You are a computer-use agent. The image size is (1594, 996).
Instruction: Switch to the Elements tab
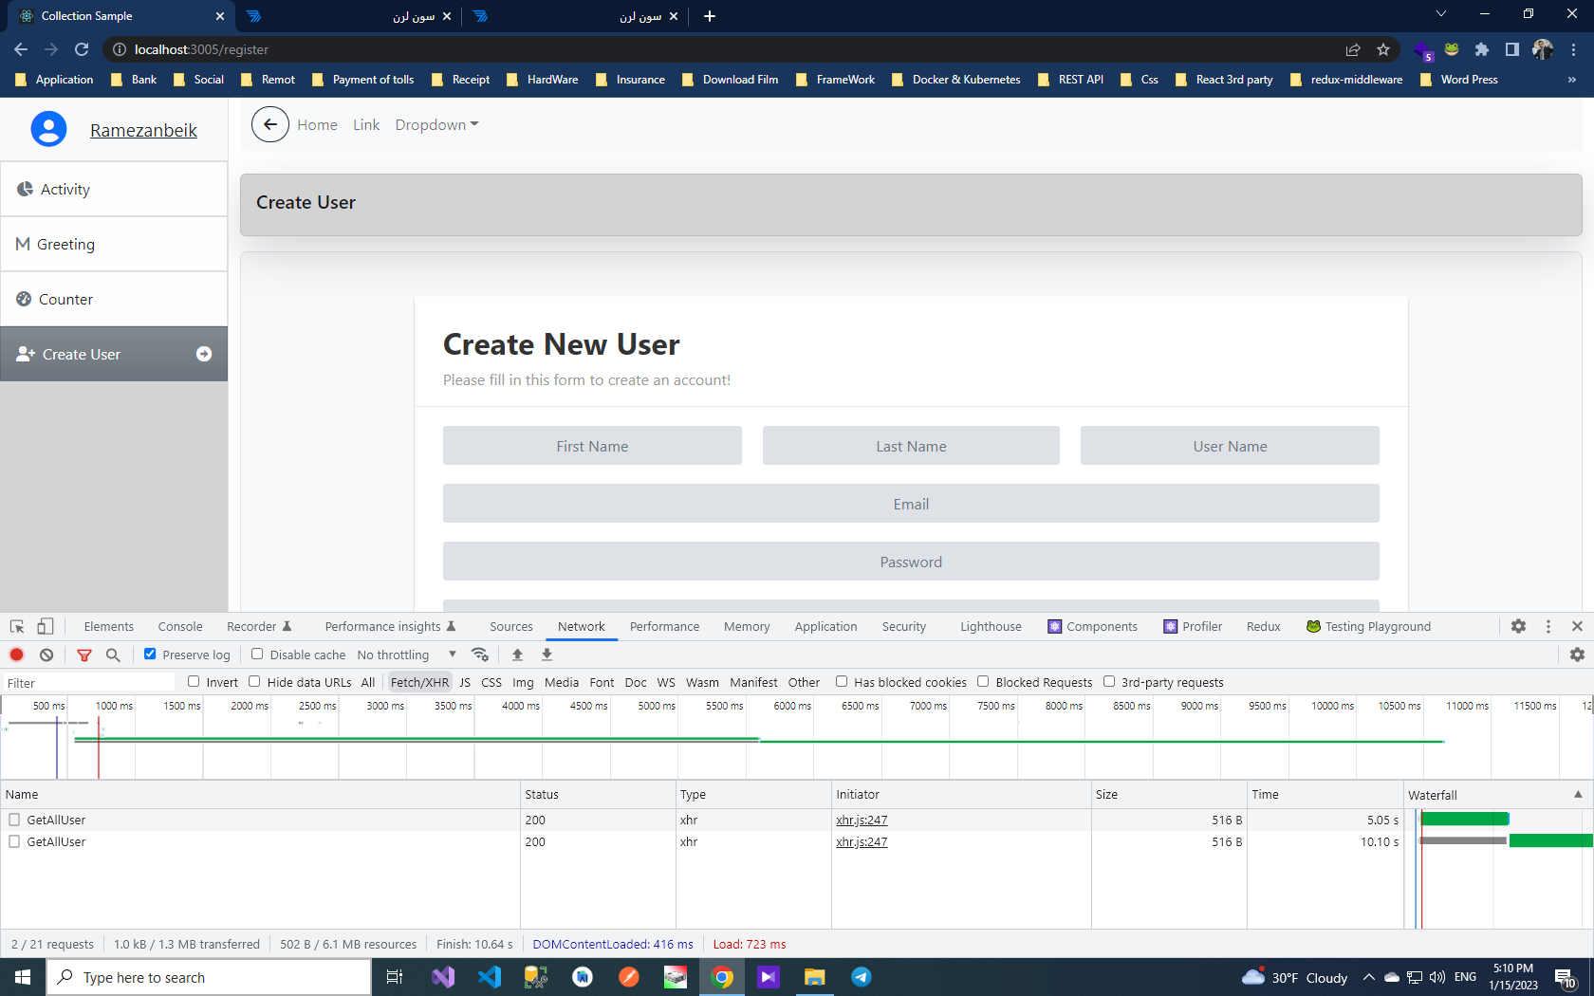(109, 626)
